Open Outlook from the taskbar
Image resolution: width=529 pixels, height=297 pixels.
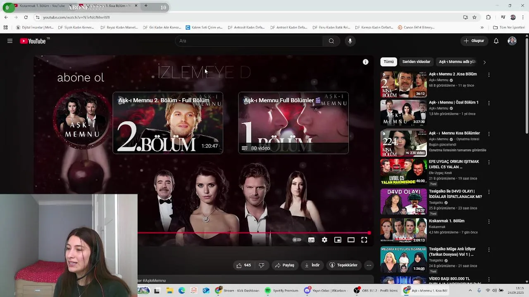206,290
